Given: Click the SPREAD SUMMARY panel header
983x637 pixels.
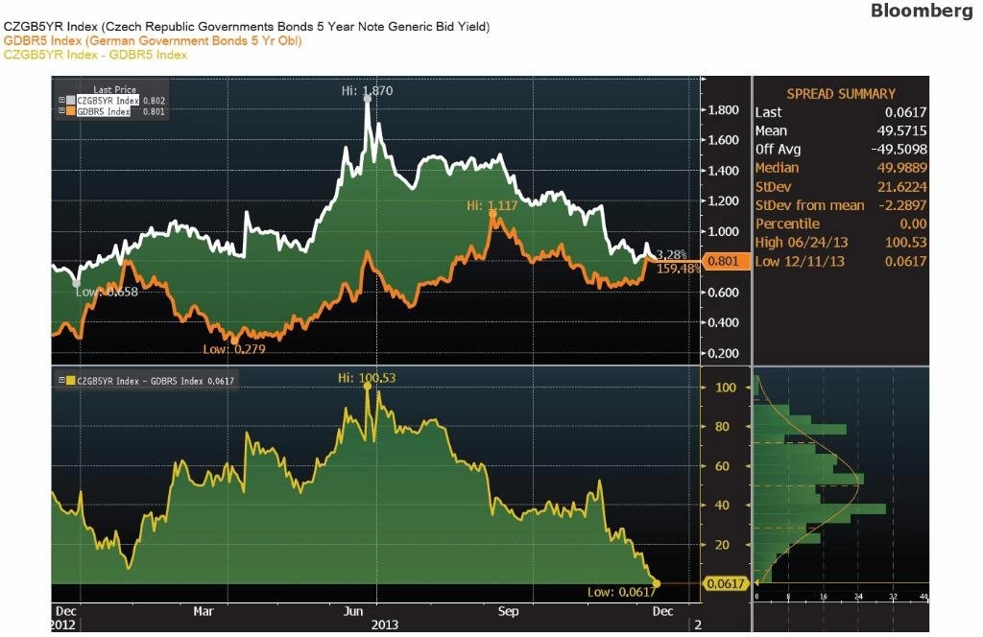Looking at the screenshot, I should click(x=841, y=94).
